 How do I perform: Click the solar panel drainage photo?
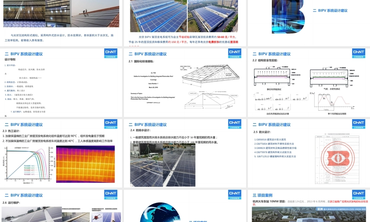click(x=163, y=165)
